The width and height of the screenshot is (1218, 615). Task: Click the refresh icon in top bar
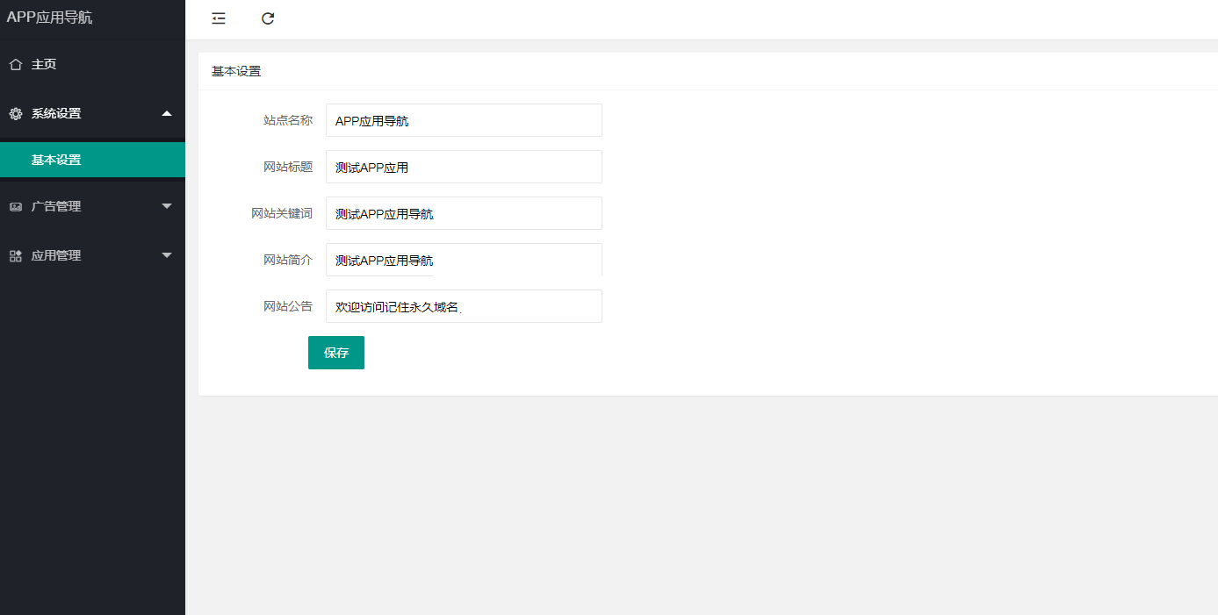[268, 18]
